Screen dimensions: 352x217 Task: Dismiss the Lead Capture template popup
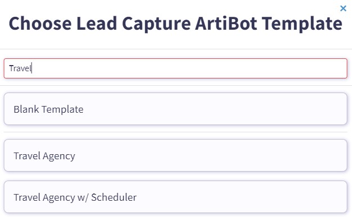click(x=343, y=8)
